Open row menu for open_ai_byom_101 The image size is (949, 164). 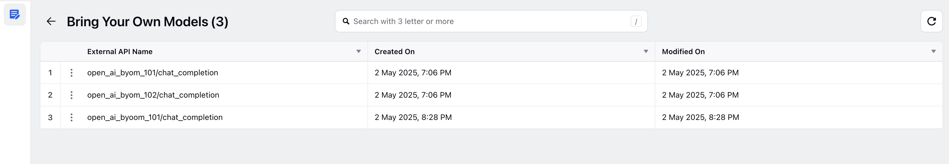[72, 73]
